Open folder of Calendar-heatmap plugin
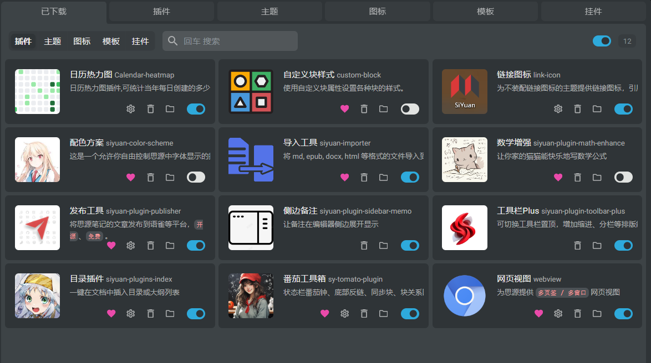The width and height of the screenshot is (651, 363). [170, 109]
